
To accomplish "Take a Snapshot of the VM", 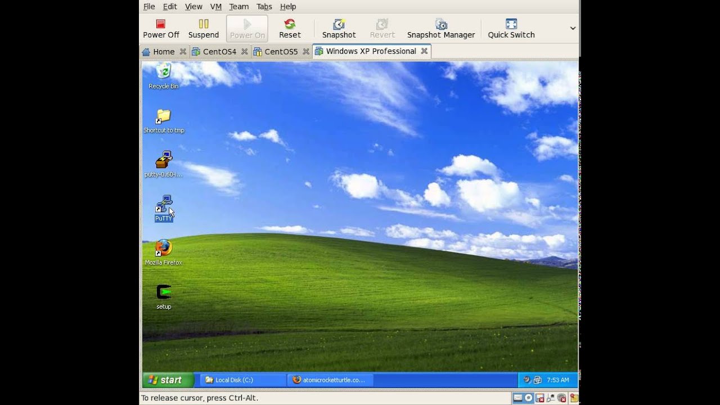I will pos(339,29).
